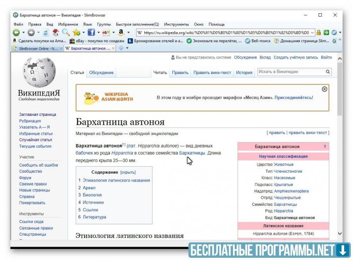This screenshot has height=260, width=353.
Task: Hide the table of contents via скрыть
Action: tap(128, 172)
